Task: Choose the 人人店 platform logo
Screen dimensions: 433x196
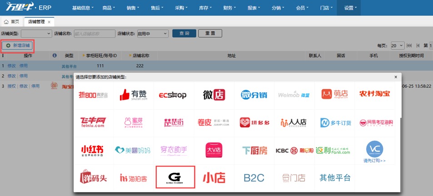Action: [293, 123]
